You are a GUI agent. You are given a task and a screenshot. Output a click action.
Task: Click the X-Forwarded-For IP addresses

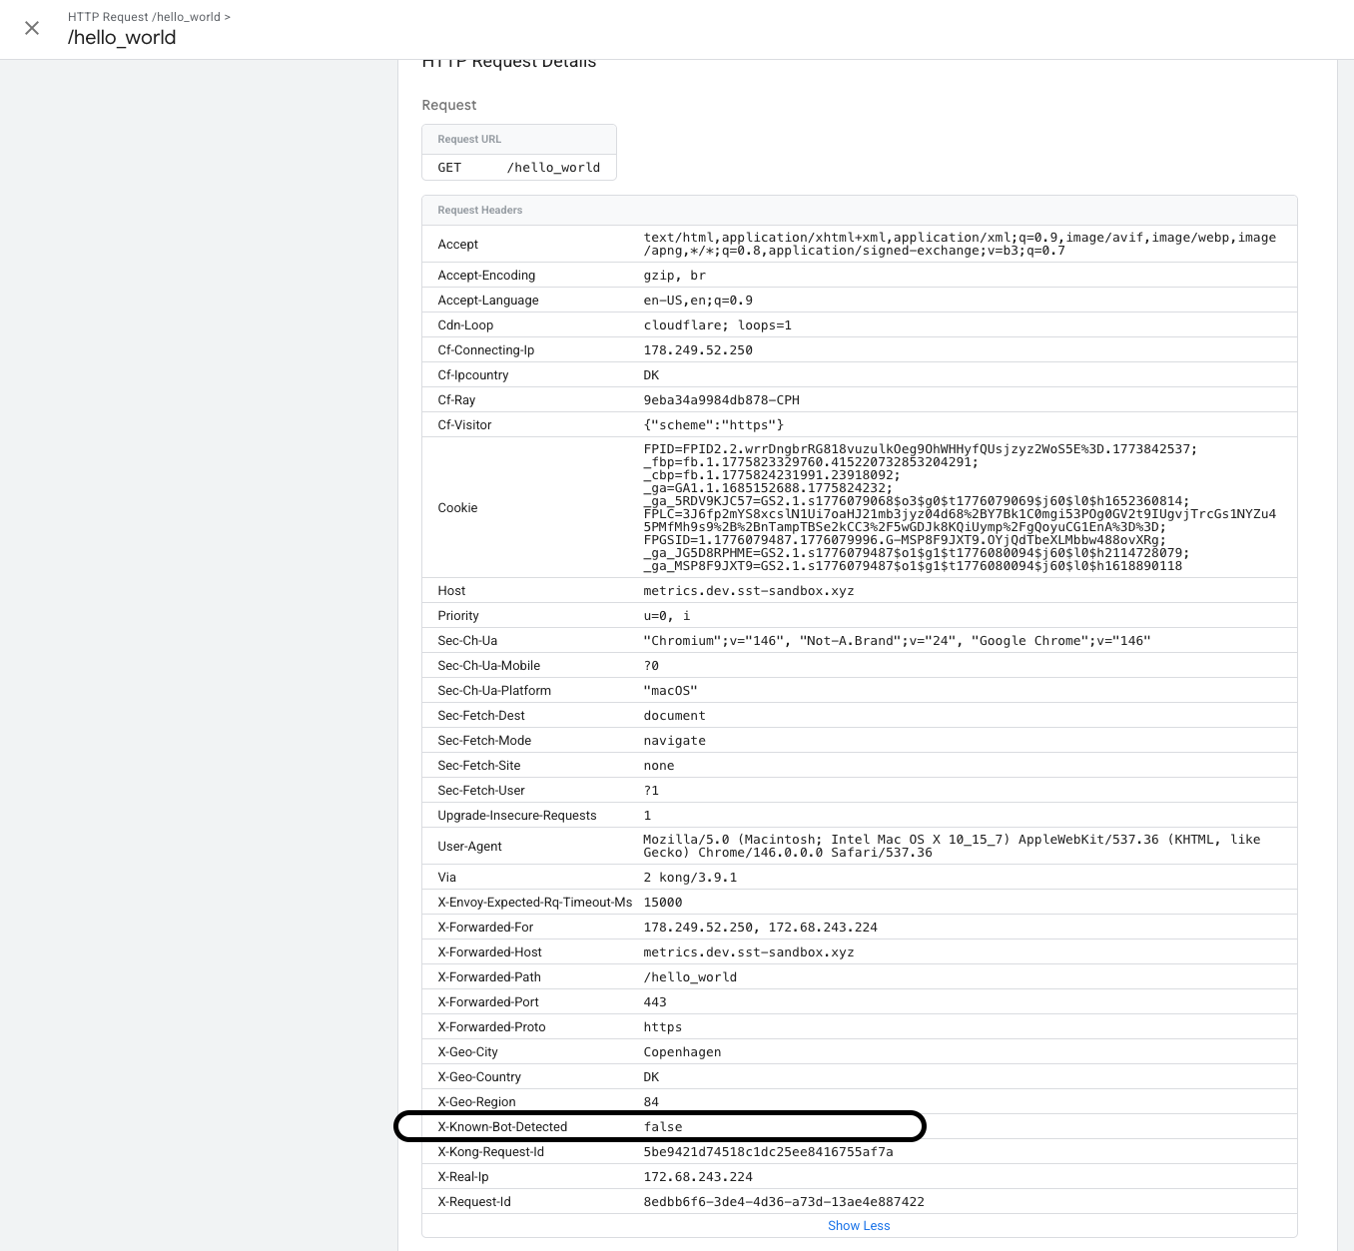[760, 928]
